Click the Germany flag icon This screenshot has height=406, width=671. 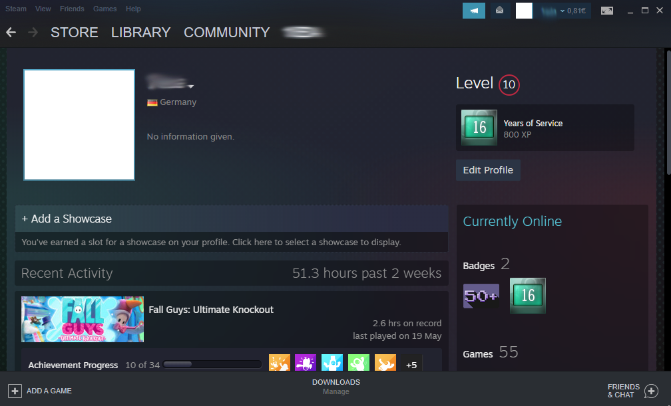pyautogui.click(x=152, y=102)
